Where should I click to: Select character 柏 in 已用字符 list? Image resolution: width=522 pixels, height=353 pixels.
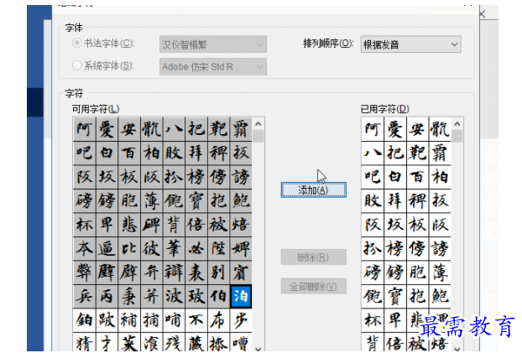coord(440,177)
